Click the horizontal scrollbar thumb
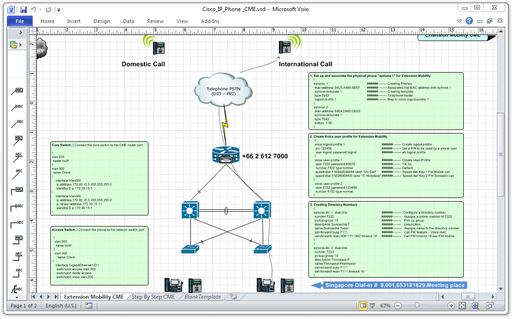 468,297
